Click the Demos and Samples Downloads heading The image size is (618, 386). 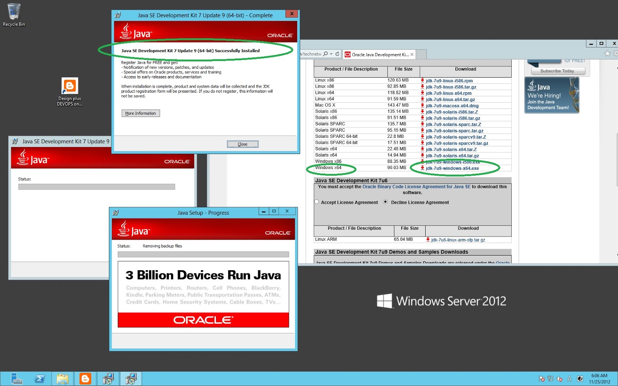[x=392, y=252]
